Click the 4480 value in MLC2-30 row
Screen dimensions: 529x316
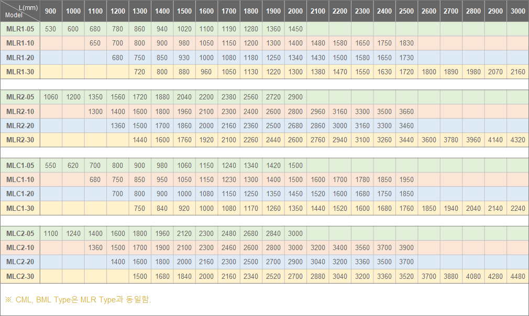point(517,276)
